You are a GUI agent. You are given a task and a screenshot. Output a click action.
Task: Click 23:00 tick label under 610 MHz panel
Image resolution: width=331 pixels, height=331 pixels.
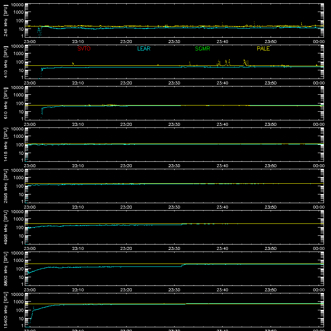[x=30, y=125]
